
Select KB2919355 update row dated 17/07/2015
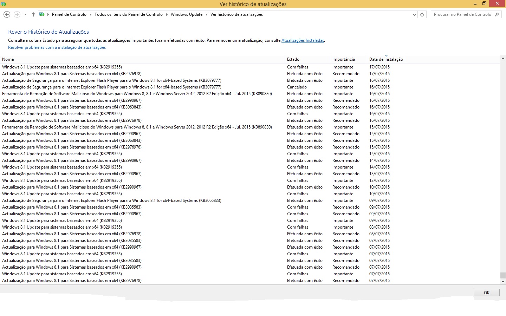pos(250,67)
